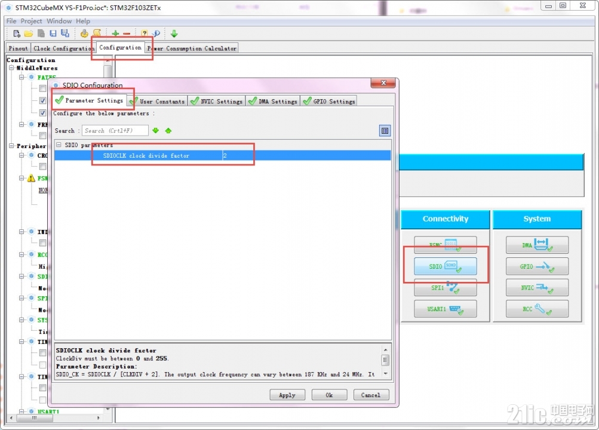Toggle the checkbox under the FRE node
This screenshot has height=430, width=599.
[43, 136]
